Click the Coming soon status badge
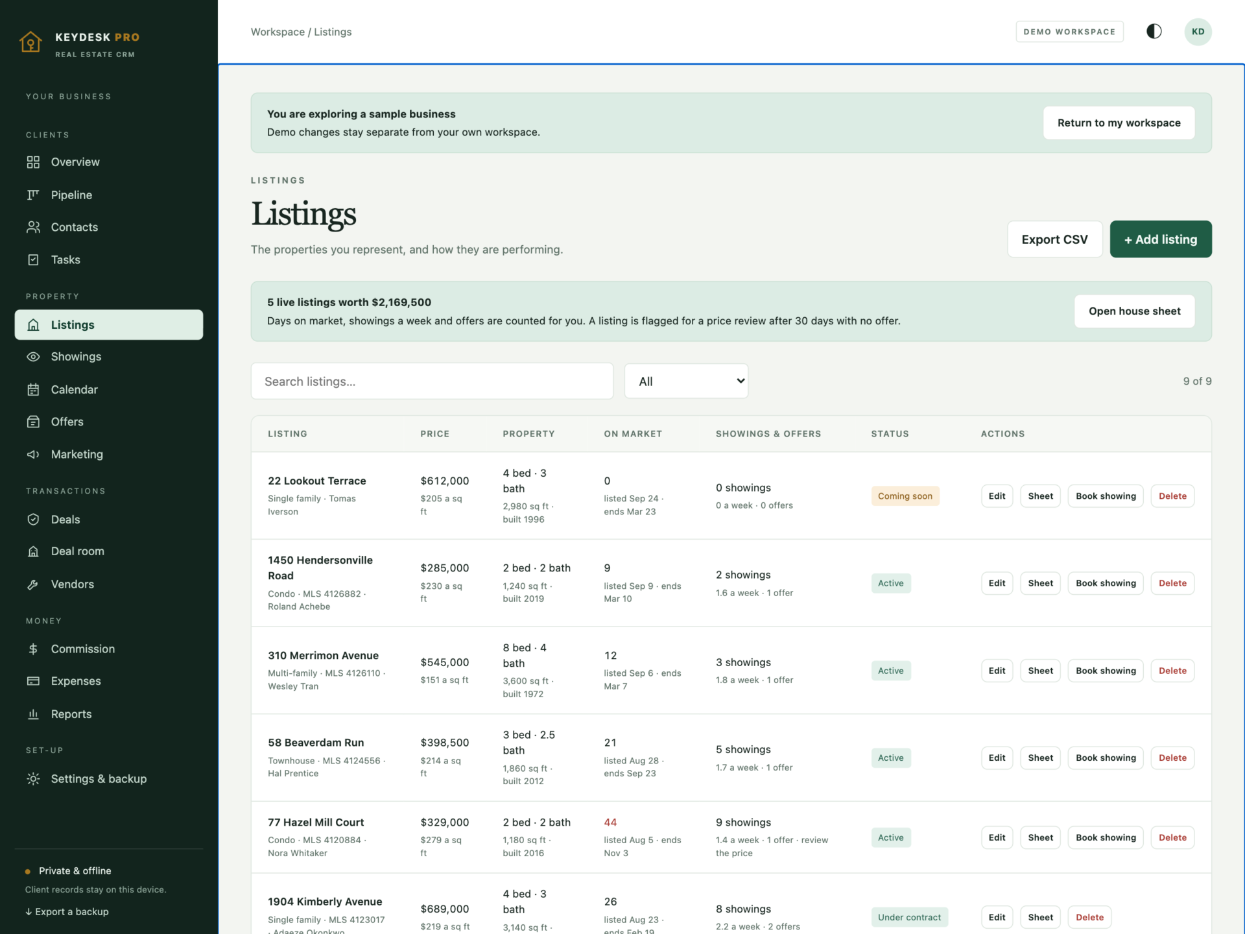The image size is (1245, 934). [905, 496]
